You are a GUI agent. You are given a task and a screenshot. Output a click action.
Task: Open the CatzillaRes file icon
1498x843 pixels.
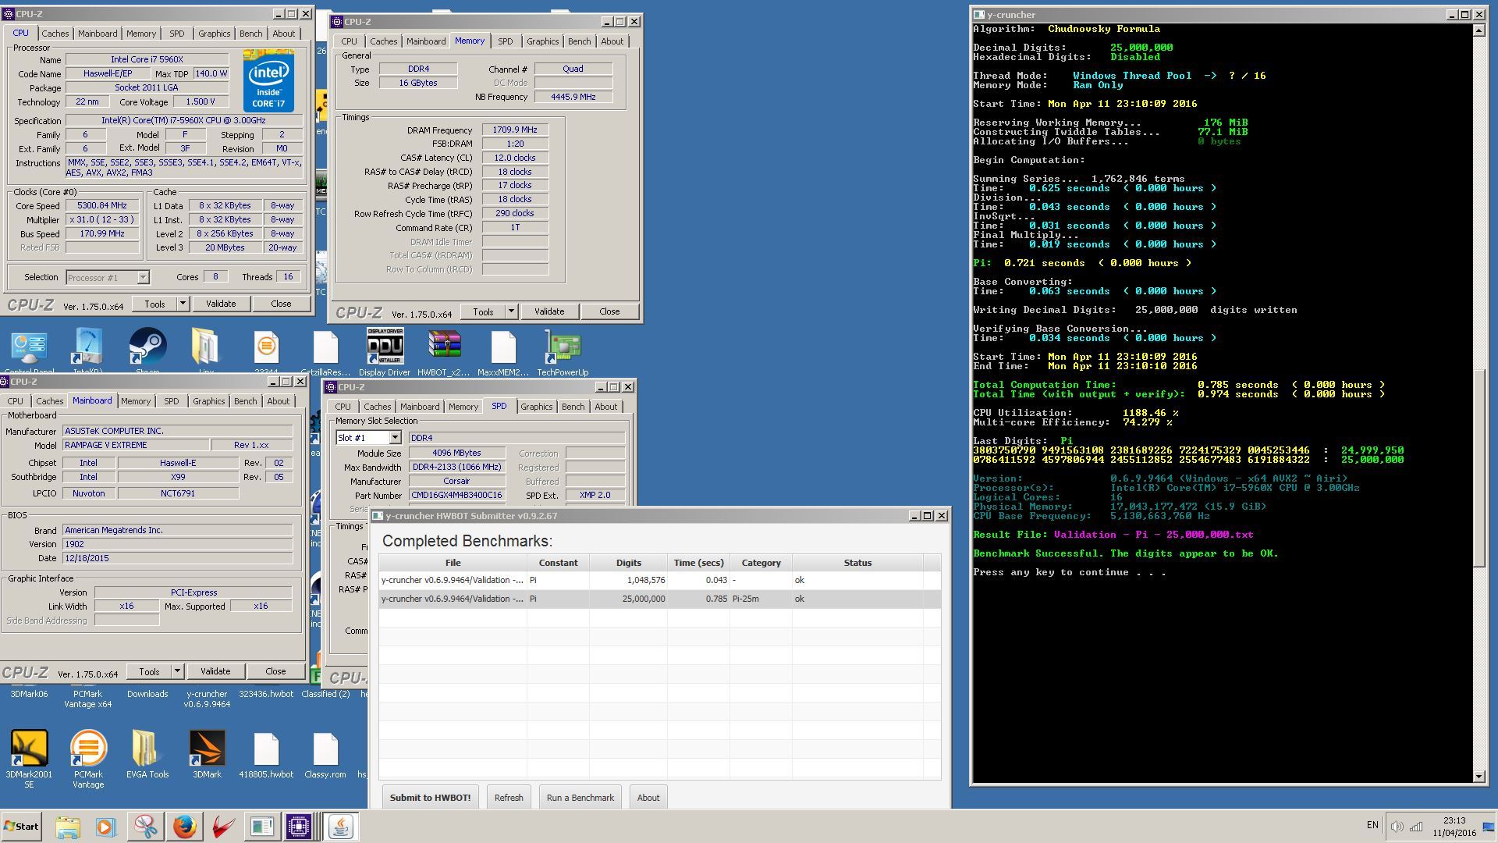pos(325,351)
